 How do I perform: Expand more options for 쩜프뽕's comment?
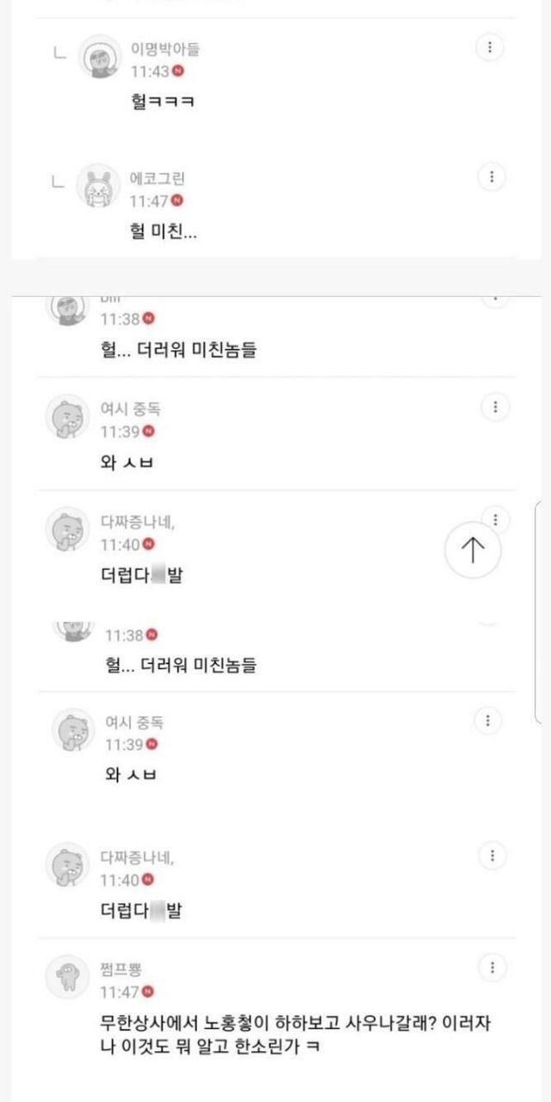pyautogui.click(x=492, y=967)
